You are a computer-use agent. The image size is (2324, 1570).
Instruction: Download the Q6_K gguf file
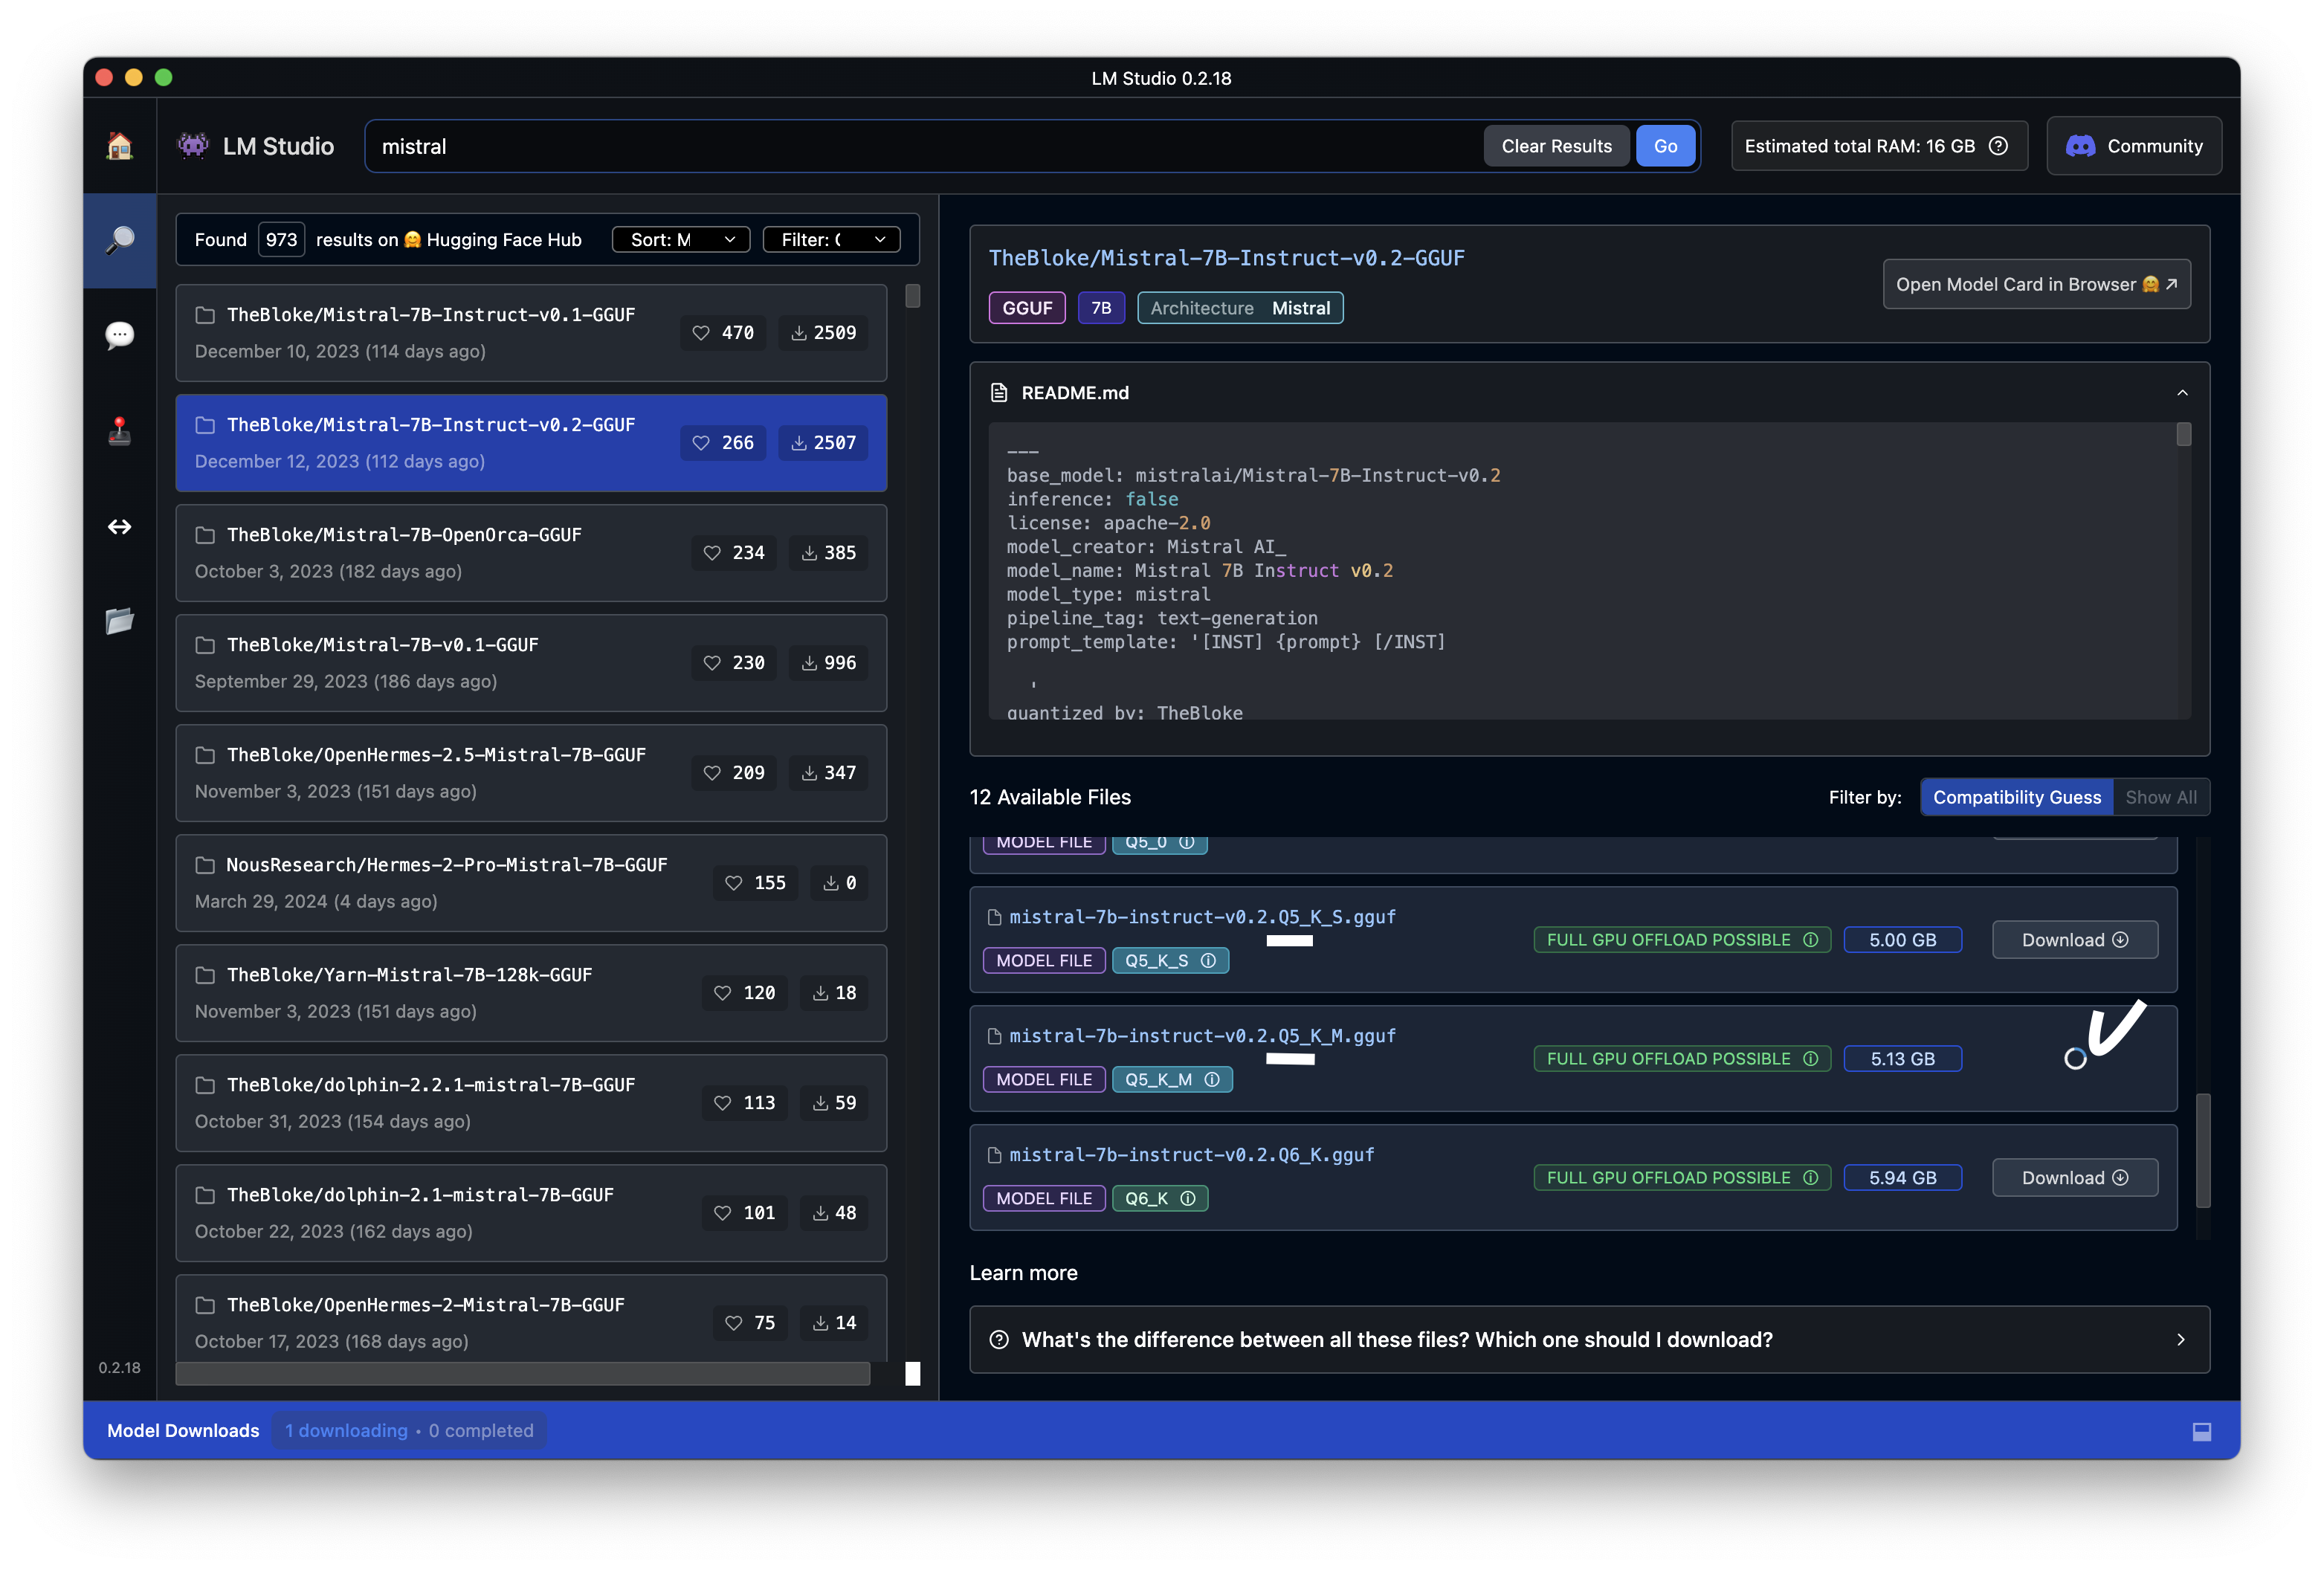(2074, 1177)
